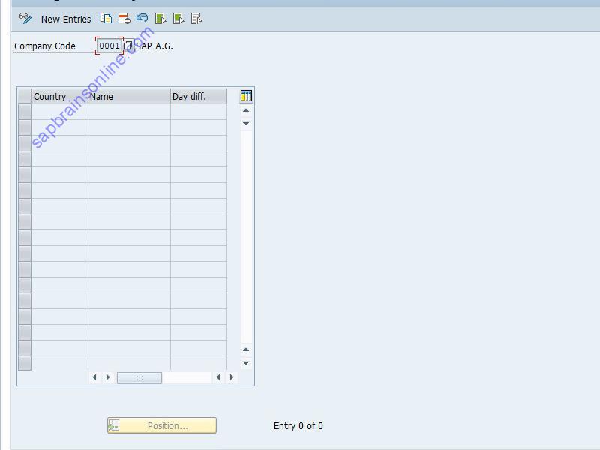Click the first empty Day diff. cell
Viewport: 600px width, 450px height.
coord(199,112)
